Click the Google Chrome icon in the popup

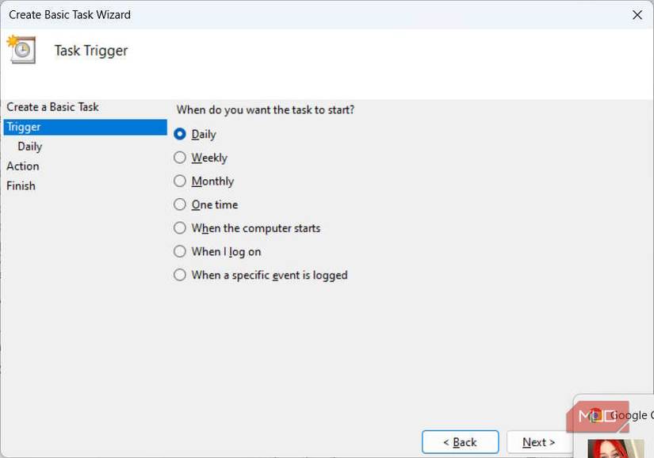click(x=595, y=415)
